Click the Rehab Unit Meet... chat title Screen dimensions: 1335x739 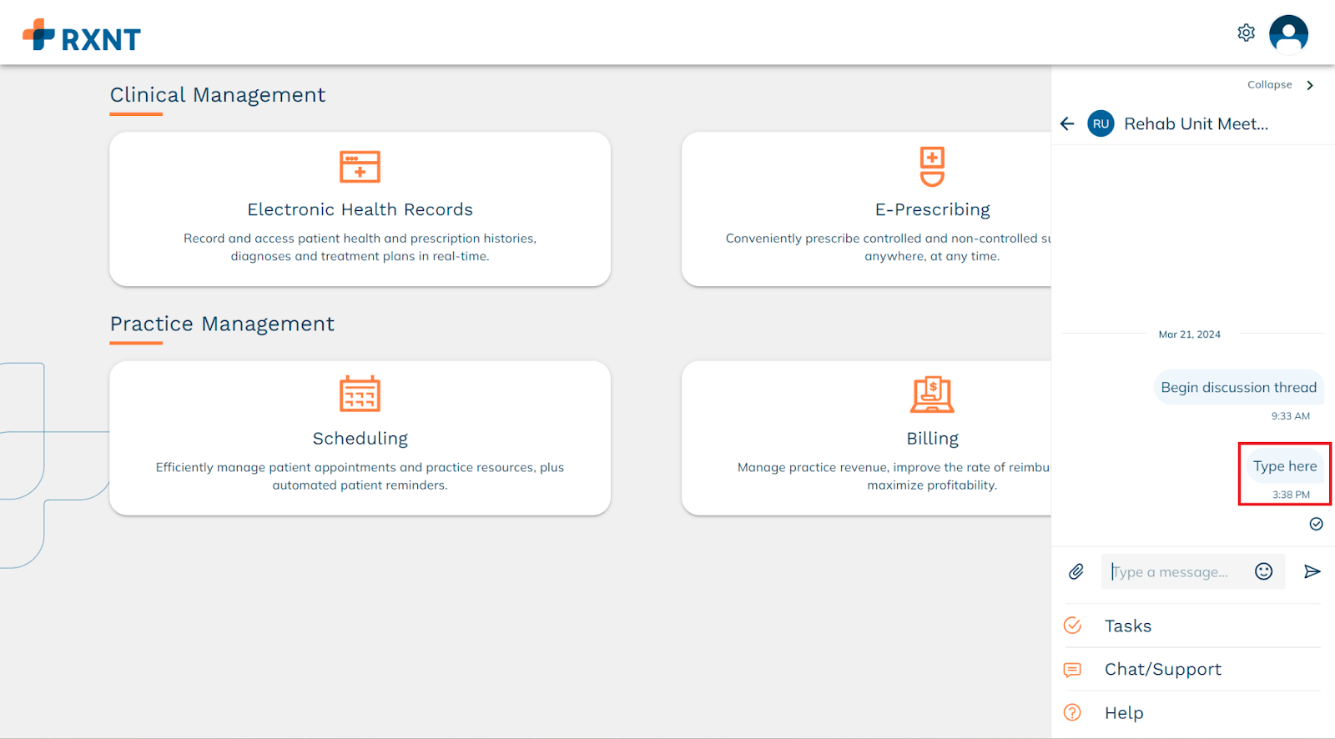click(x=1196, y=123)
